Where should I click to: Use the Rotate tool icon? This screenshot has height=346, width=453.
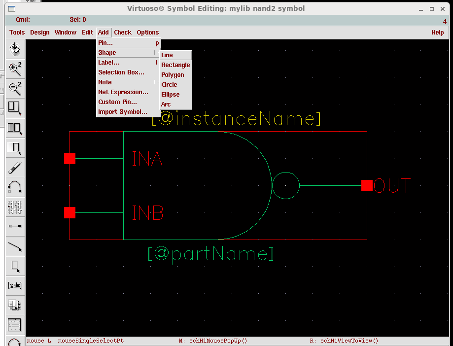(15, 187)
